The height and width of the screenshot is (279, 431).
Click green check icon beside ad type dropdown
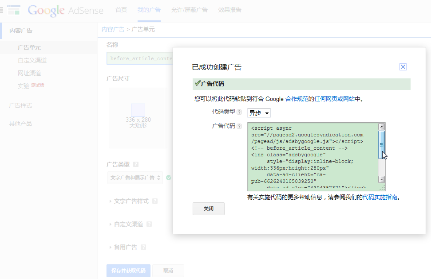coord(169,178)
